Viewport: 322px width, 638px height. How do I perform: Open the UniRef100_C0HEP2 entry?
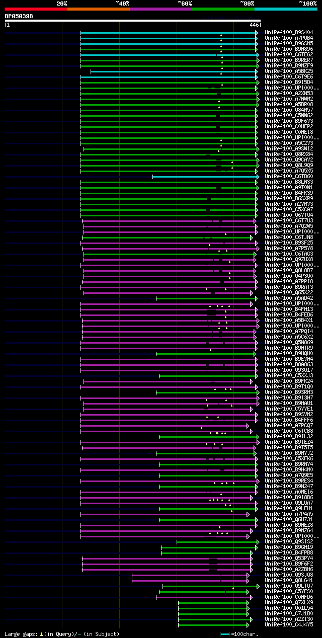click(289, 127)
